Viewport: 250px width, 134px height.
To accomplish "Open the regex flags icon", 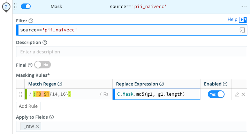I will coord(106,94).
